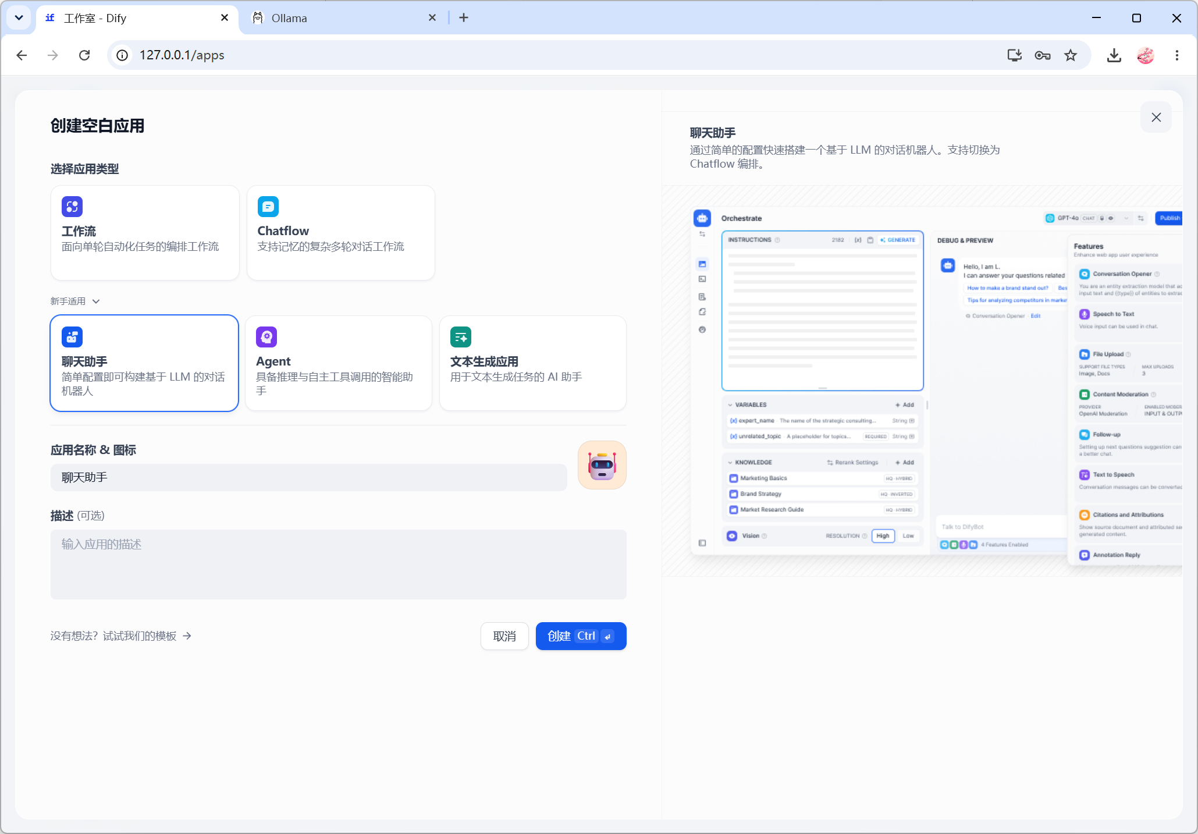Image resolution: width=1198 pixels, height=834 pixels.
Task: Click the Agent card icon
Action: pyautogui.click(x=266, y=337)
